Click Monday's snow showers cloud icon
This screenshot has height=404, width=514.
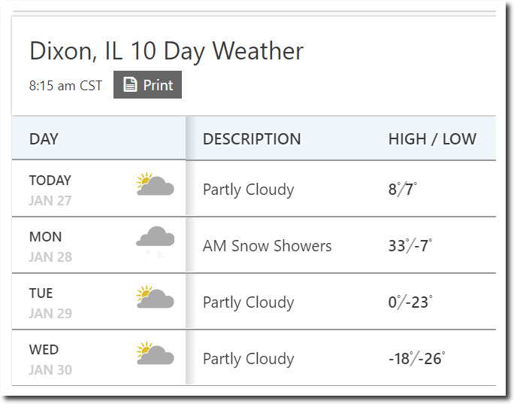pyautogui.click(x=155, y=242)
